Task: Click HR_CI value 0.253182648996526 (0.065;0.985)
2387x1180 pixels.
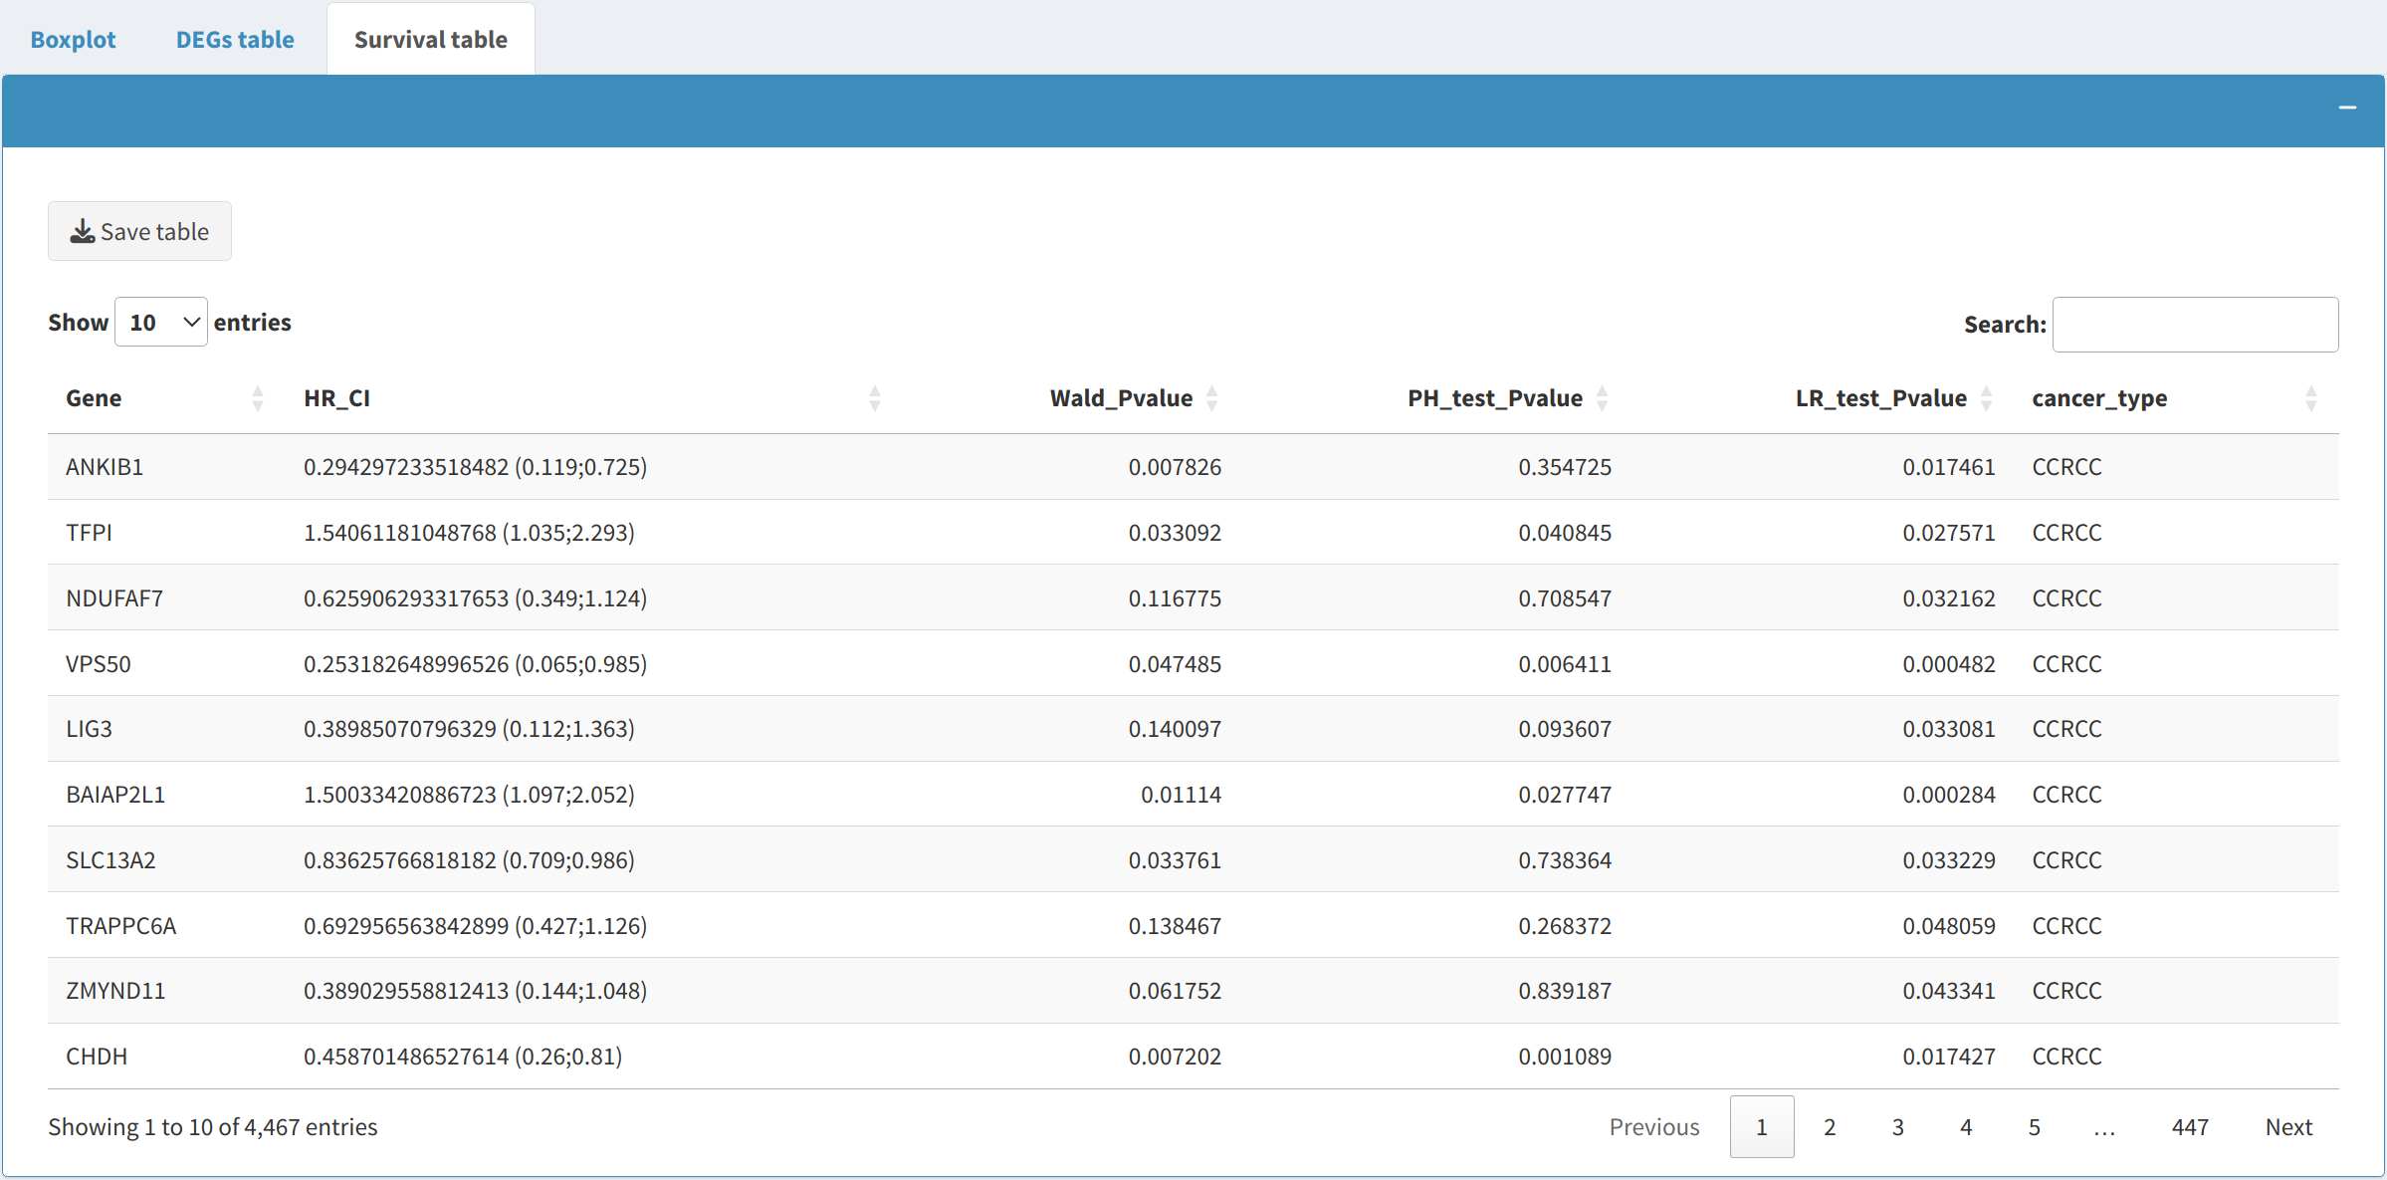Action: click(x=475, y=664)
